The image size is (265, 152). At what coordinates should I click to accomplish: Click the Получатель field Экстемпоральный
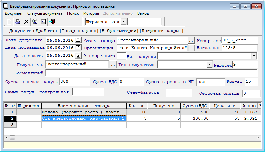(x=77, y=64)
